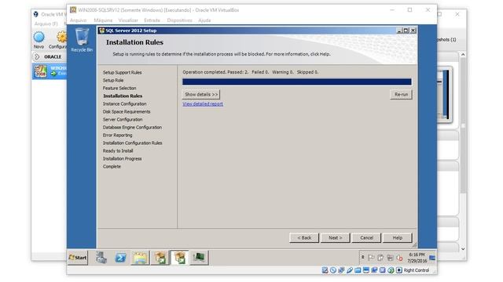The height and width of the screenshot is (282, 503).
Task: Click the red power tray icon
Action: tap(399, 258)
